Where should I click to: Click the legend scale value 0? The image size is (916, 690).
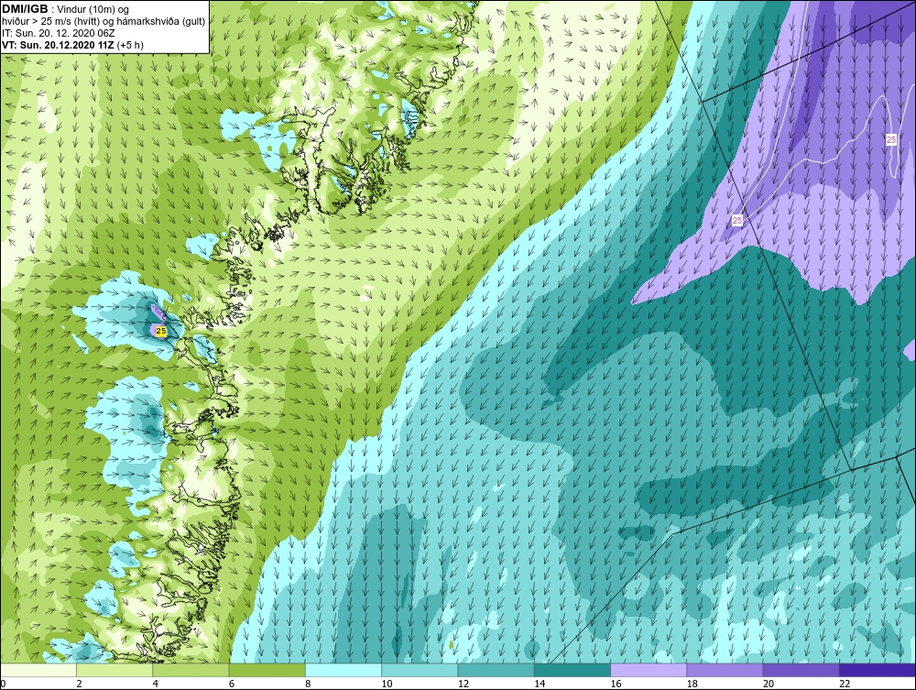tap(3, 684)
